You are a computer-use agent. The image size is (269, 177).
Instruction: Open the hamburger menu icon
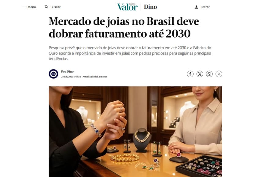24,7
